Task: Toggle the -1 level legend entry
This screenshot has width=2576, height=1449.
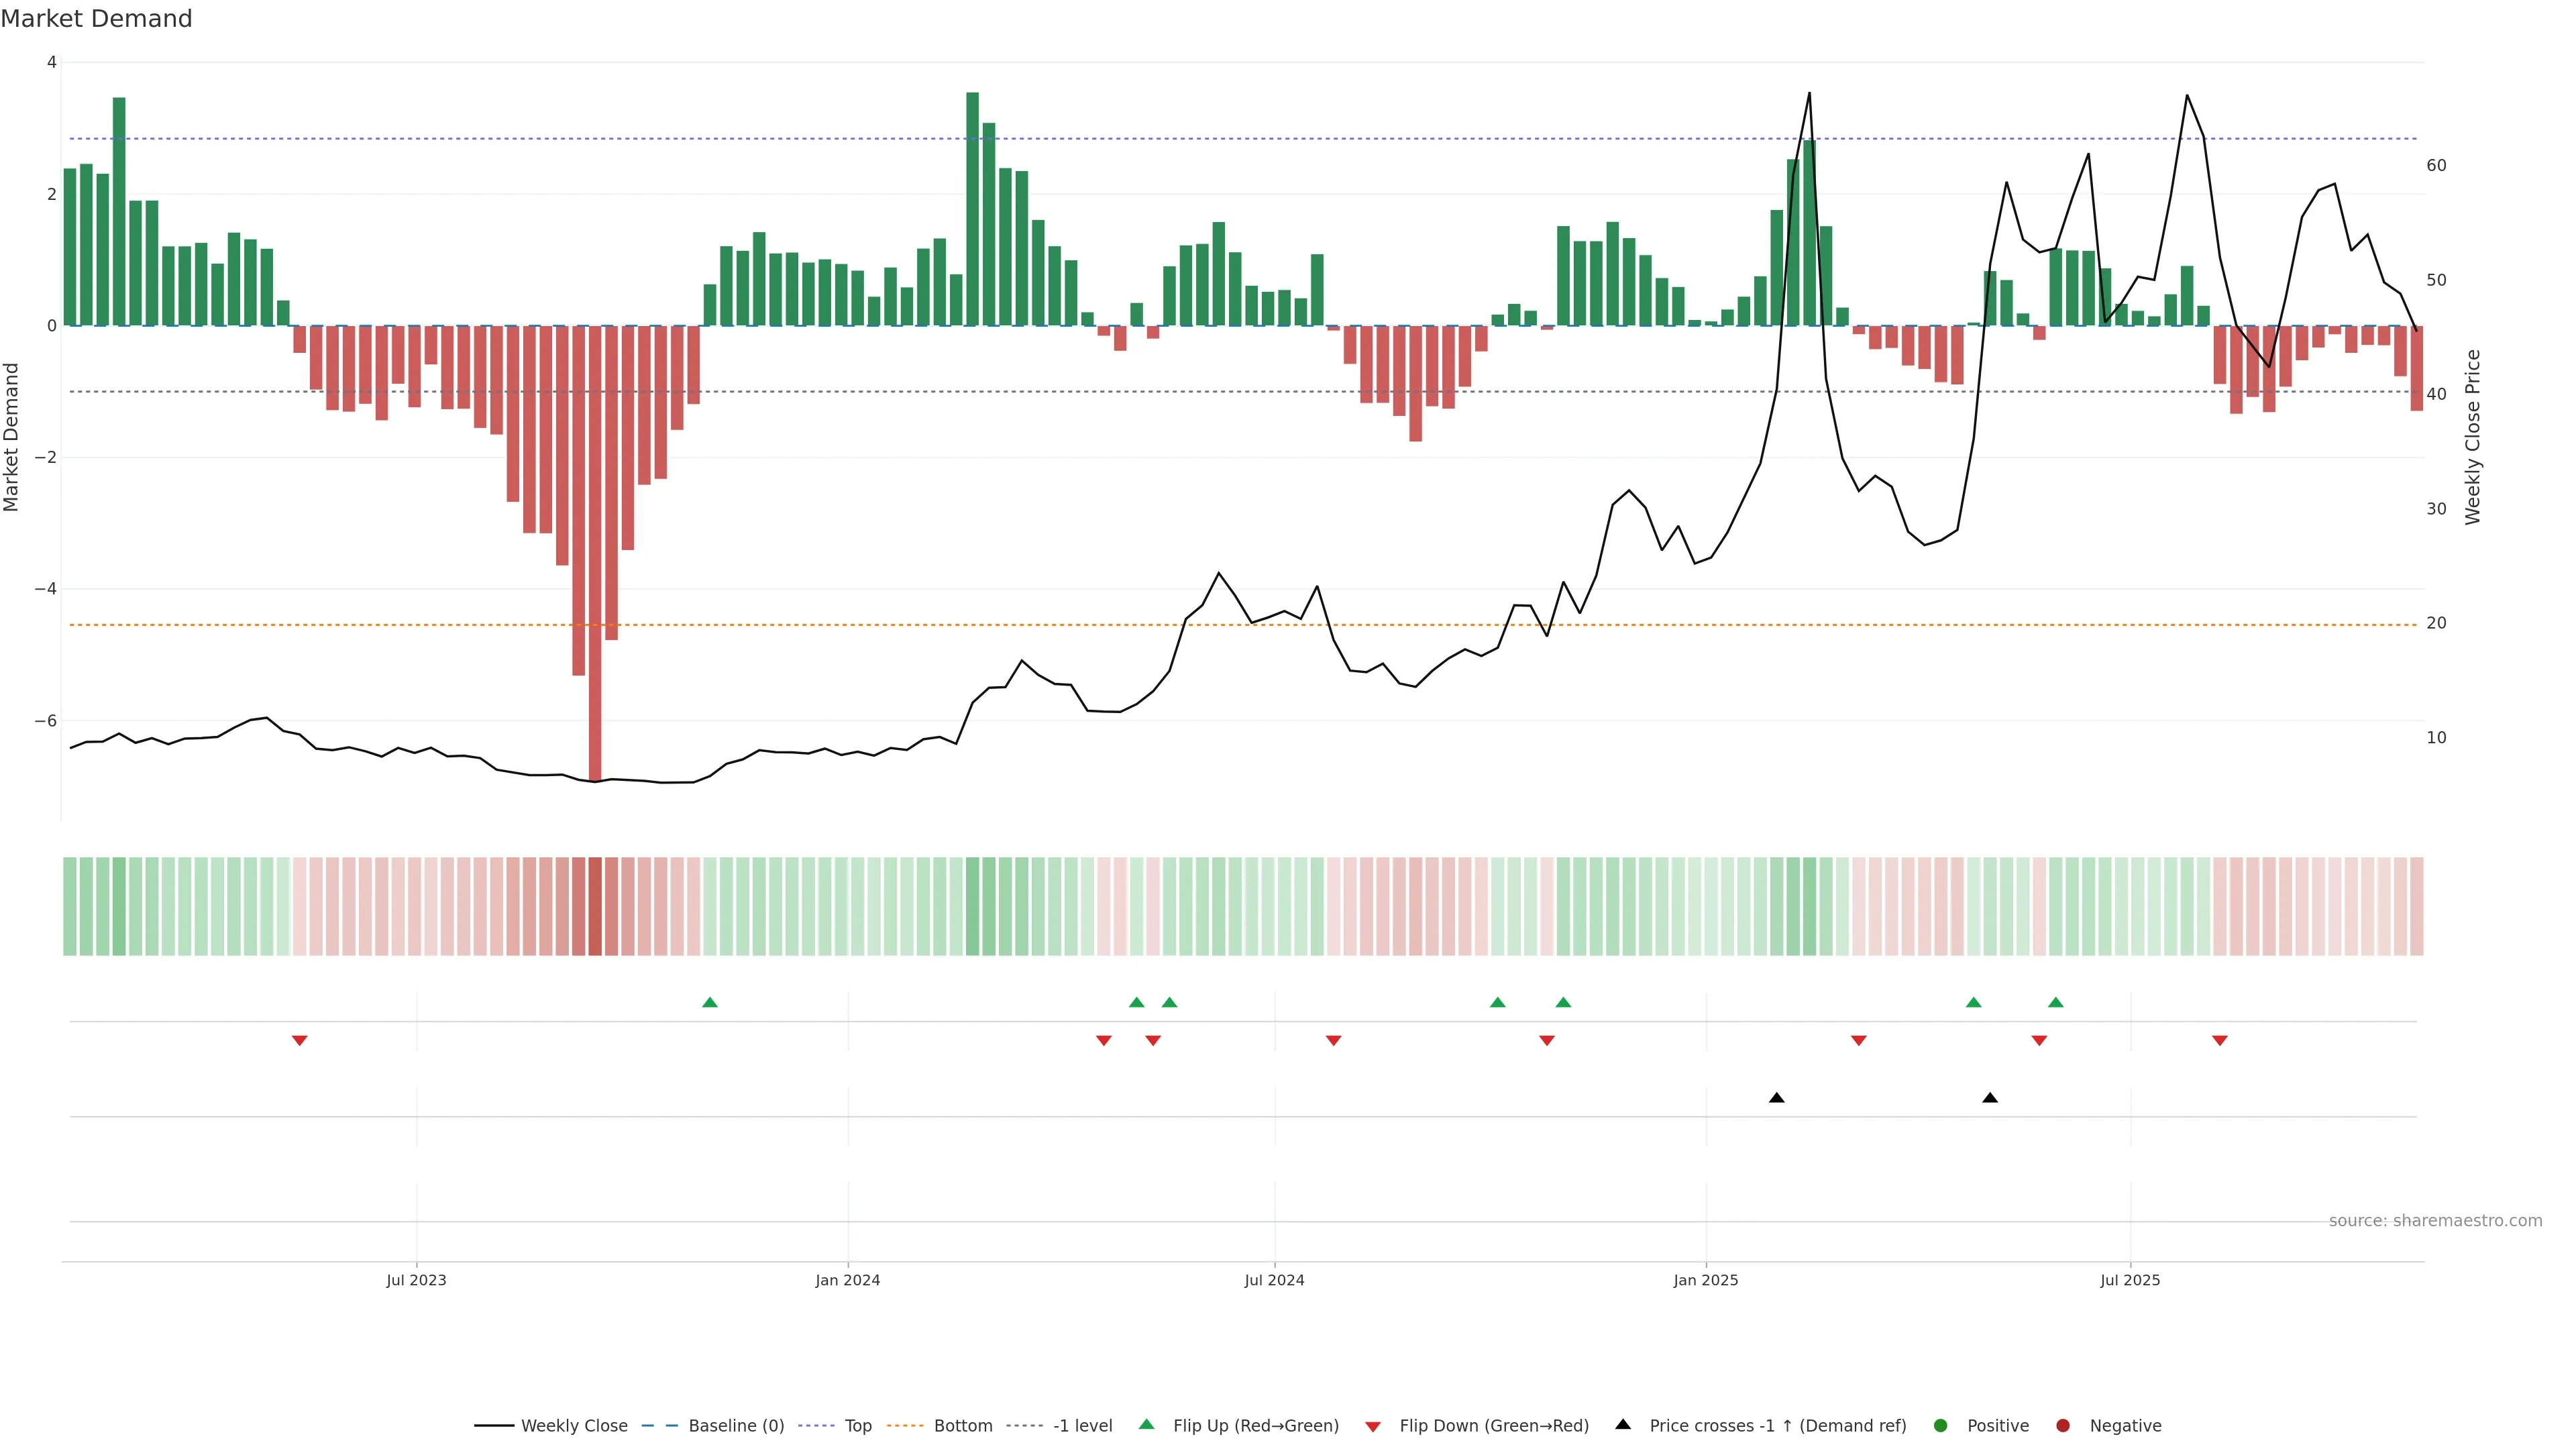Action: tap(1082, 1426)
